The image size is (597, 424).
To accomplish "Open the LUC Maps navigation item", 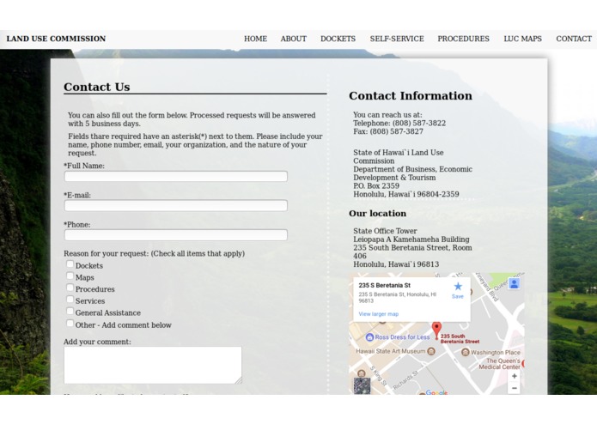I will [x=523, y=39].
